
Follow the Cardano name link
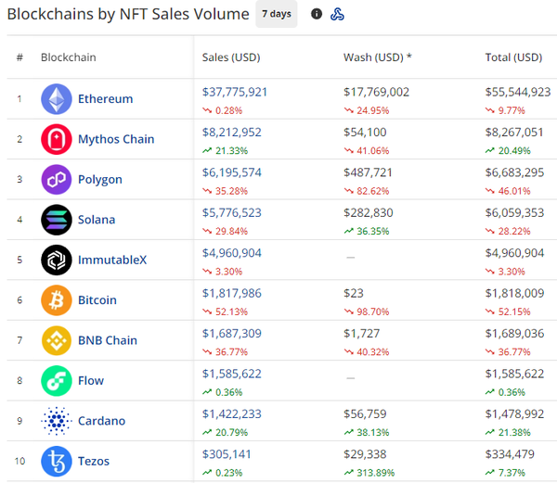(102, 421)
